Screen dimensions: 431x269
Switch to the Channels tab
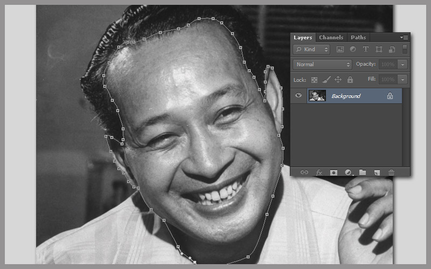pos(331,37)
